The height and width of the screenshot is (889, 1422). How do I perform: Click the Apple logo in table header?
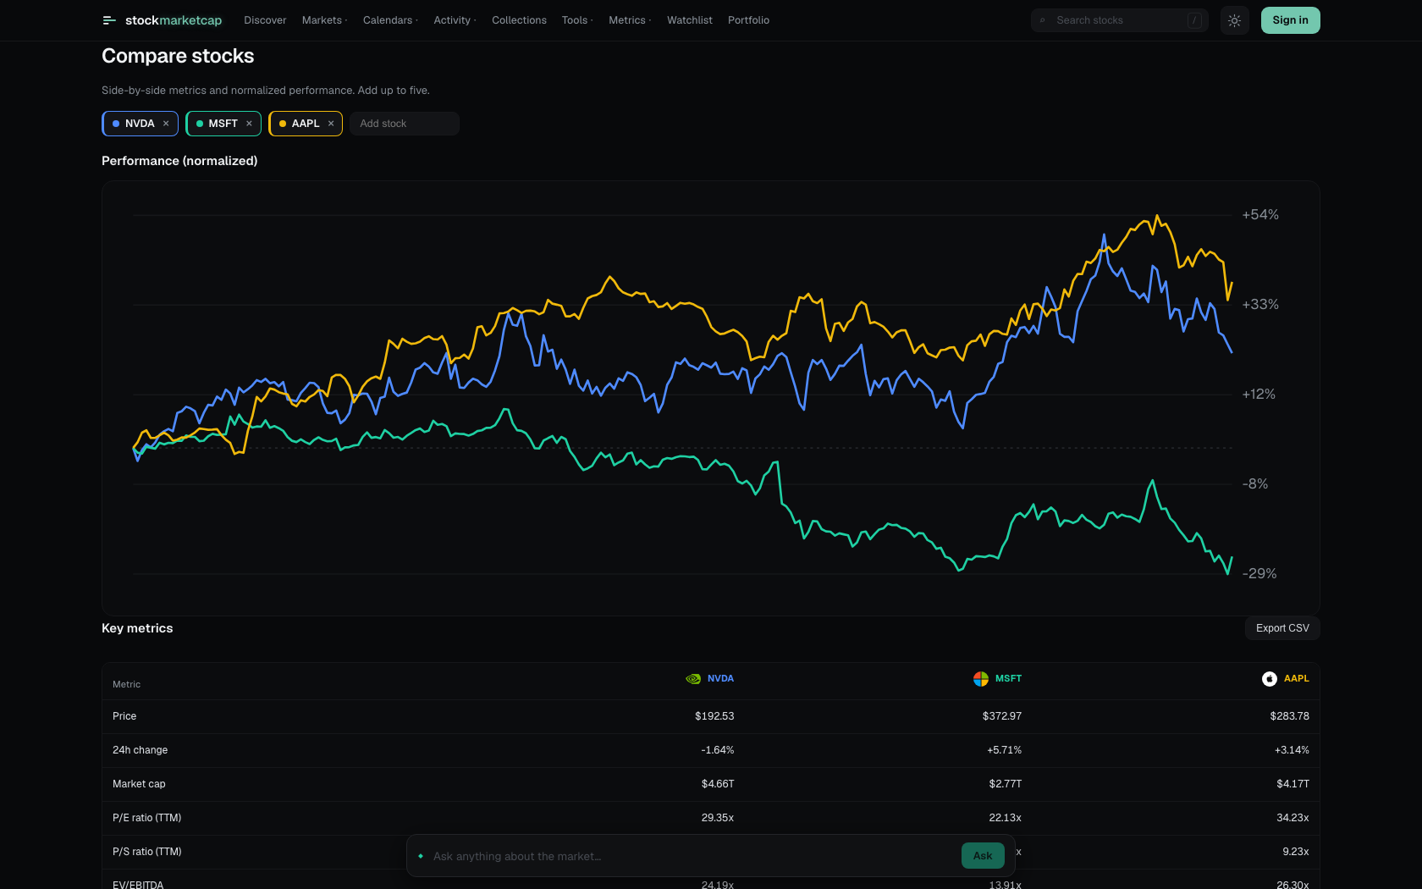tap(1270, 679)
